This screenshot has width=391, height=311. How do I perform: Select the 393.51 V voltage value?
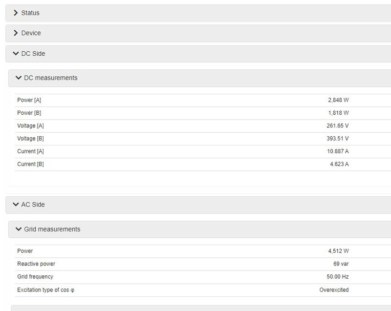pyautogui.click(x=338, y=138)
